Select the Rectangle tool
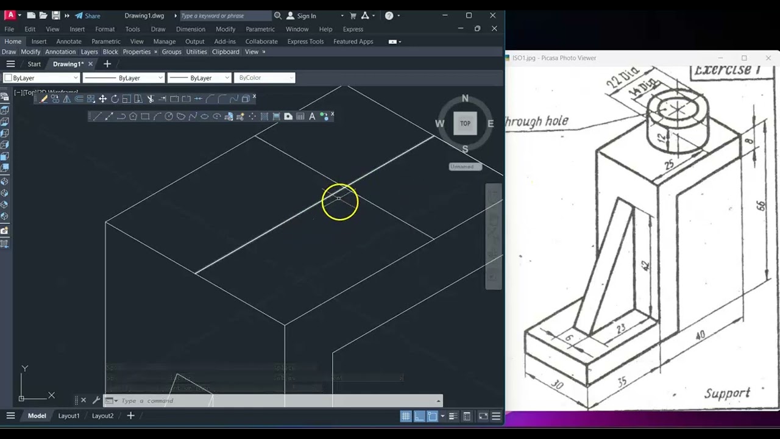Viewport: 780px width, 439px height. point(145,116)
